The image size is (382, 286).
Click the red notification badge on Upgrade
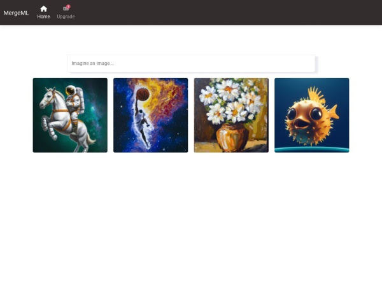pos(69,6)
